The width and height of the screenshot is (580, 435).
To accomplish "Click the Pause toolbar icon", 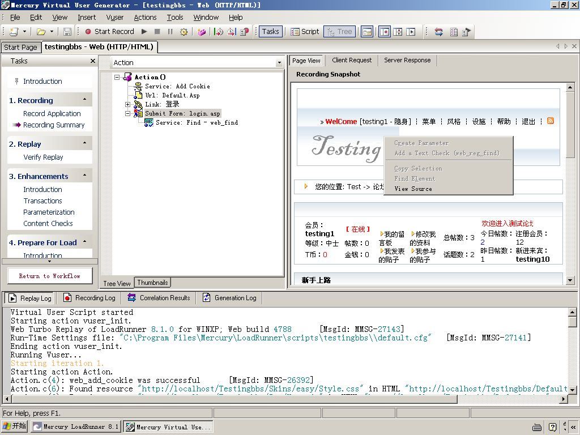I will click(x=170, y=32).
